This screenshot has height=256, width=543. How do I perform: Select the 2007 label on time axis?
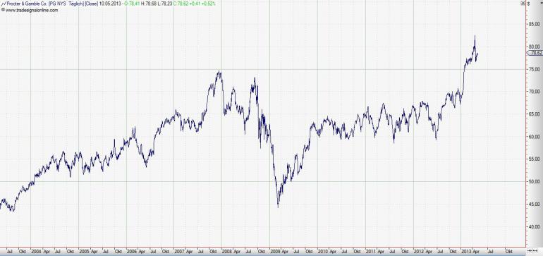(x=180, y=251)
